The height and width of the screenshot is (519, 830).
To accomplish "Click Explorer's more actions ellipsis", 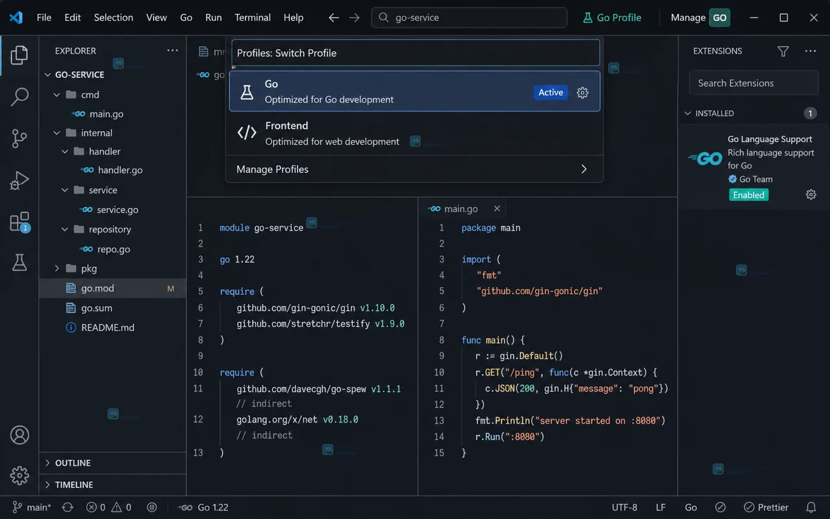I will tap(172, 51).
